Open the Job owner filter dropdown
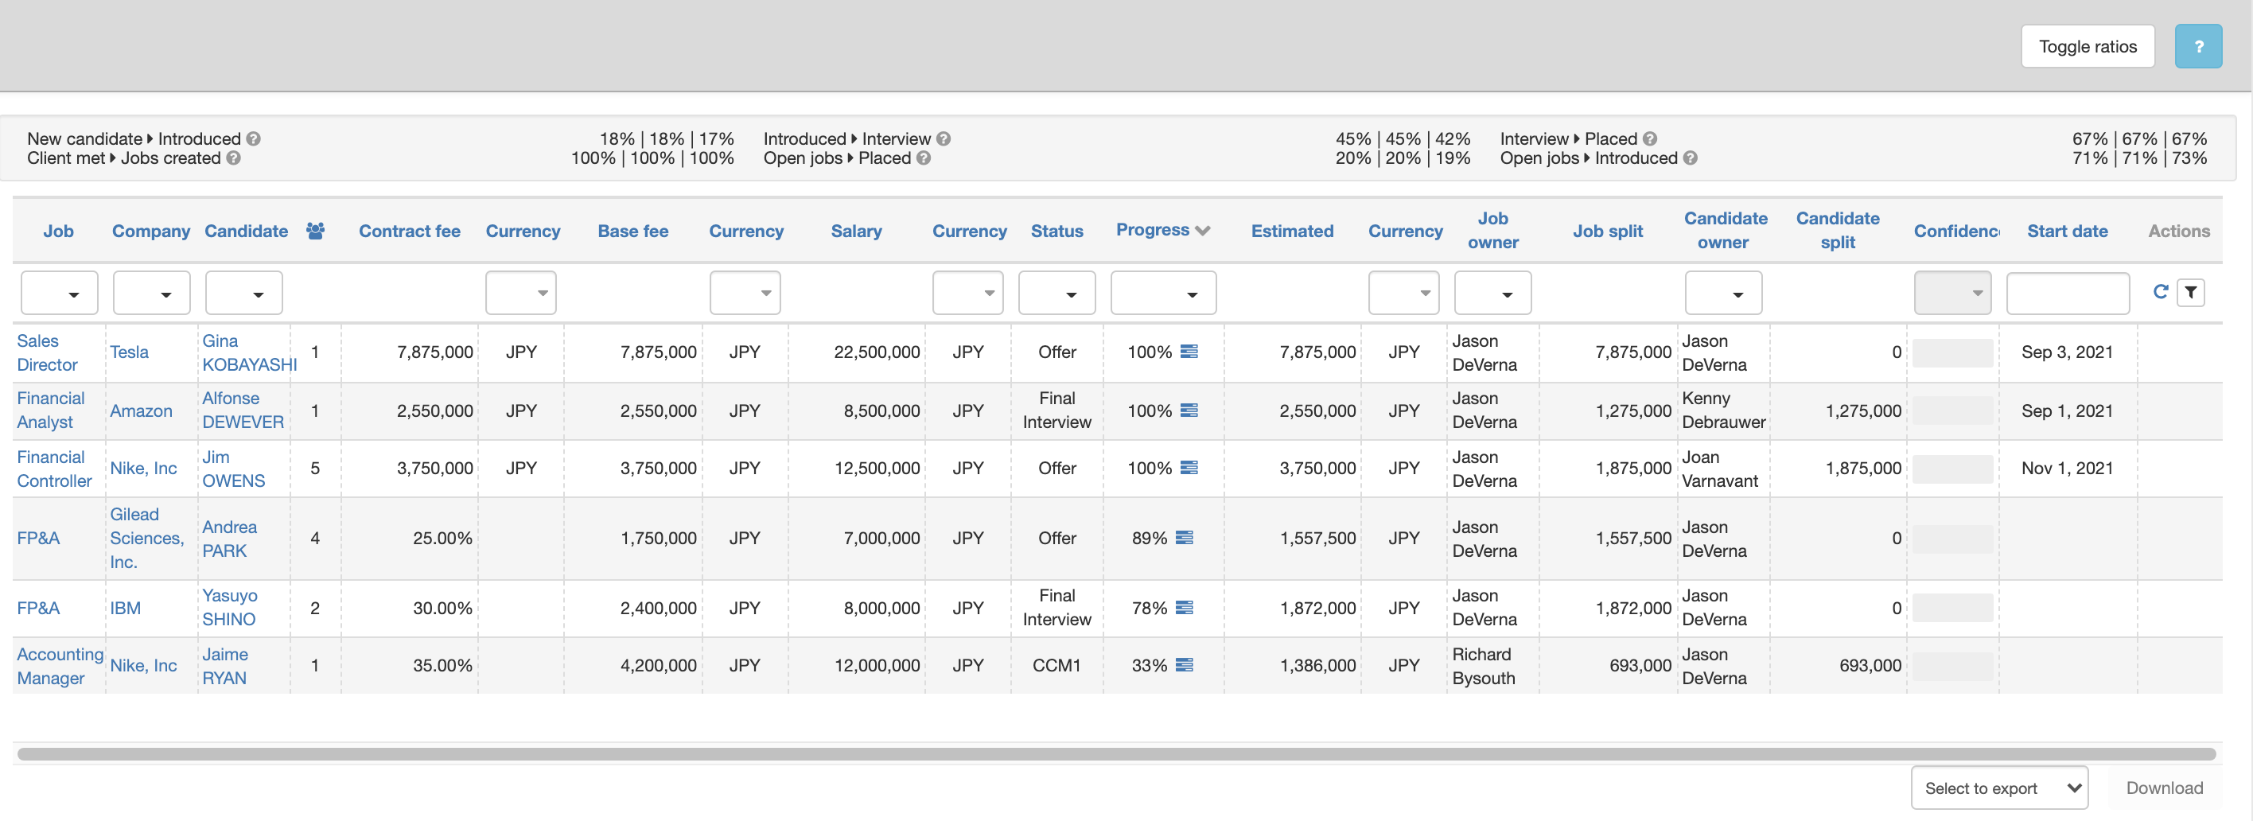The image size is (2253, 821). pyautogui.click(x=1493, y=293)
